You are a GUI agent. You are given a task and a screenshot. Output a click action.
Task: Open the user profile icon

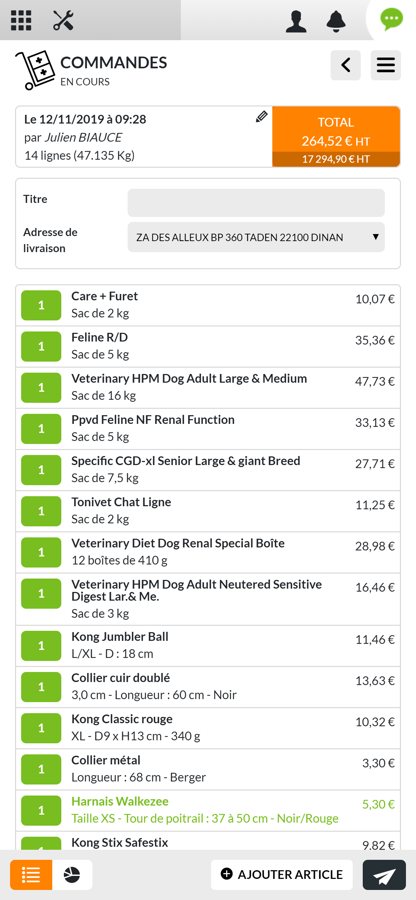pos(296,21)
